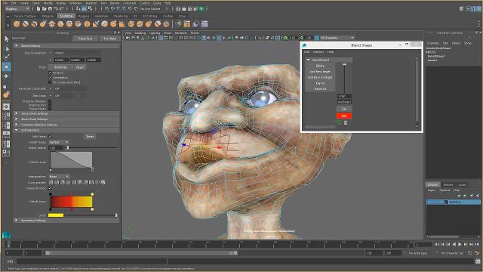Viewport: 483px width, 272px height.
Task: Click the red Edit button
Action: point(344,116)
